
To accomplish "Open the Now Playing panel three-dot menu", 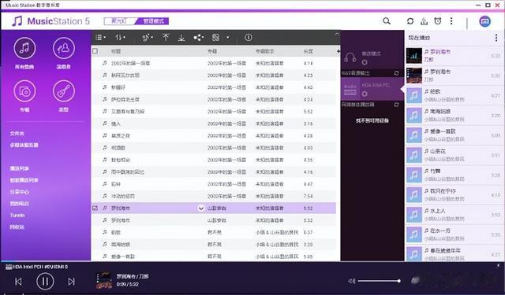I will click(496, 38).
